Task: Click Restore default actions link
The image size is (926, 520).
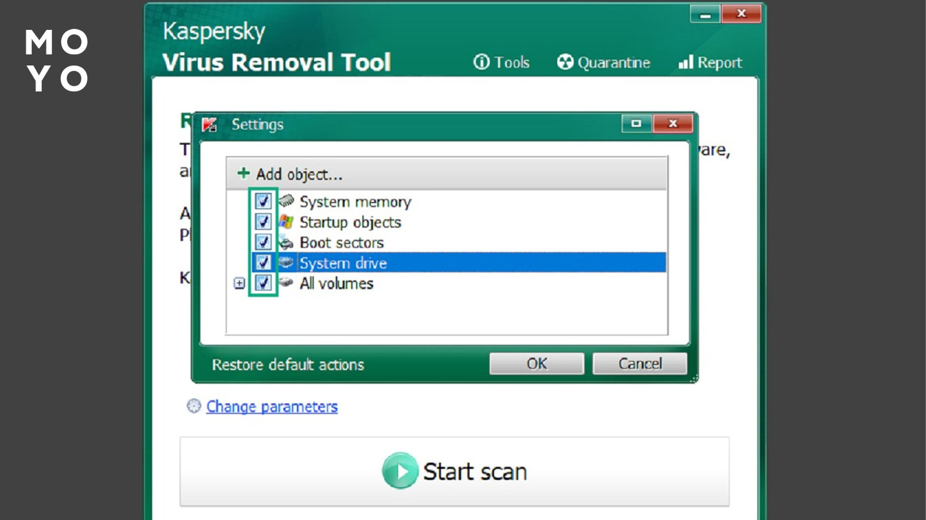Action: pos(288,364)
